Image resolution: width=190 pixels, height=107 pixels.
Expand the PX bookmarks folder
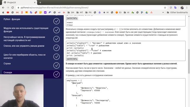click(88, 12)
